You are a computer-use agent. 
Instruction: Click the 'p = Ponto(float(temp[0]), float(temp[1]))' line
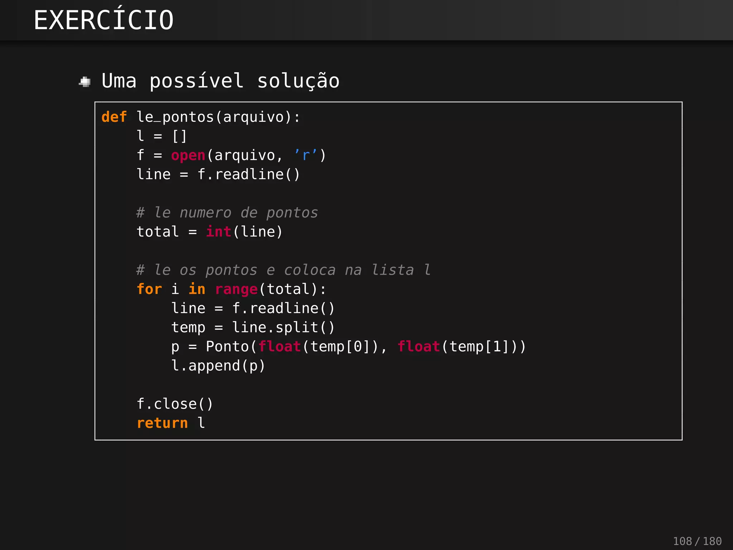349,347
